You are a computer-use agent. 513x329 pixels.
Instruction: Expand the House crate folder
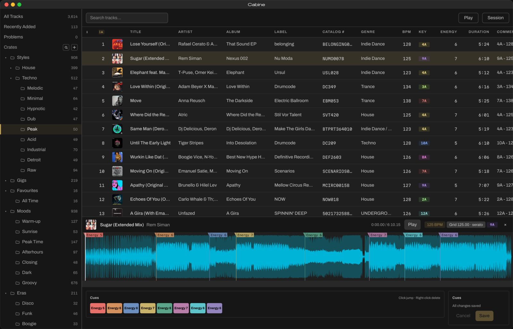(x=11, y=68)
